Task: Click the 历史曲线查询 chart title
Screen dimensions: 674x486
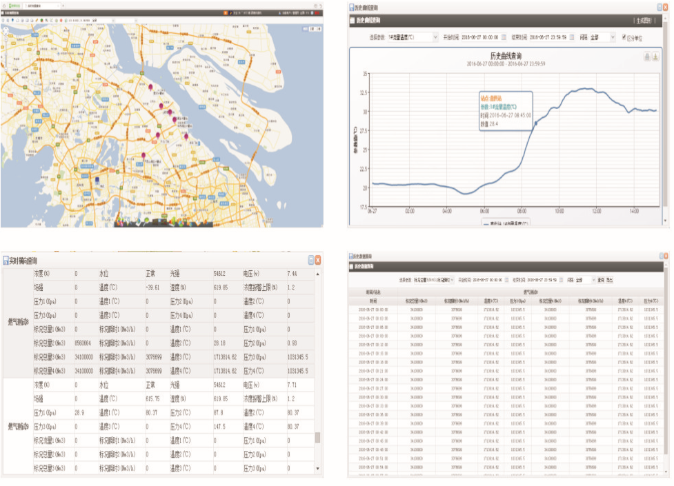Action: tap(506, 56)
